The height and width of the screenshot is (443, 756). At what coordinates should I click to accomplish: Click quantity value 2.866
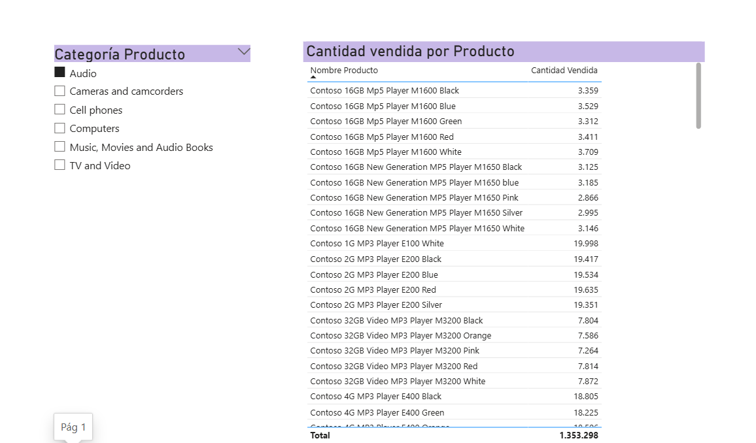pos(588,197)
